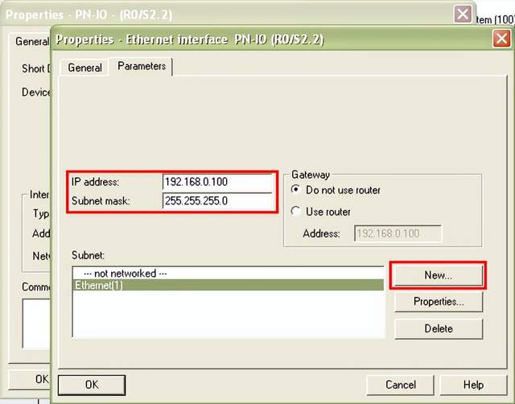Cancel the Ethernet interface dialog
This screenshot has height=404, width=515.
(x=401, y=385)
